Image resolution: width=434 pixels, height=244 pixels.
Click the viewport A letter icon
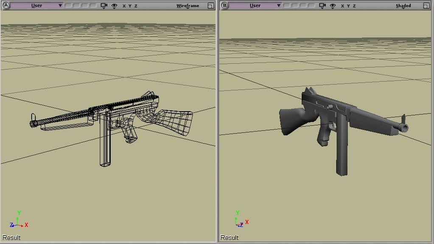click(6, 5)
